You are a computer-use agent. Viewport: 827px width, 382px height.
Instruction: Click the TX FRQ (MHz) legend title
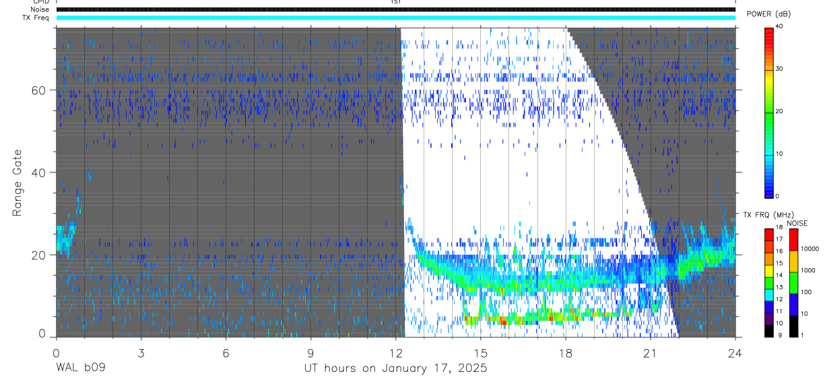[768, 215]
